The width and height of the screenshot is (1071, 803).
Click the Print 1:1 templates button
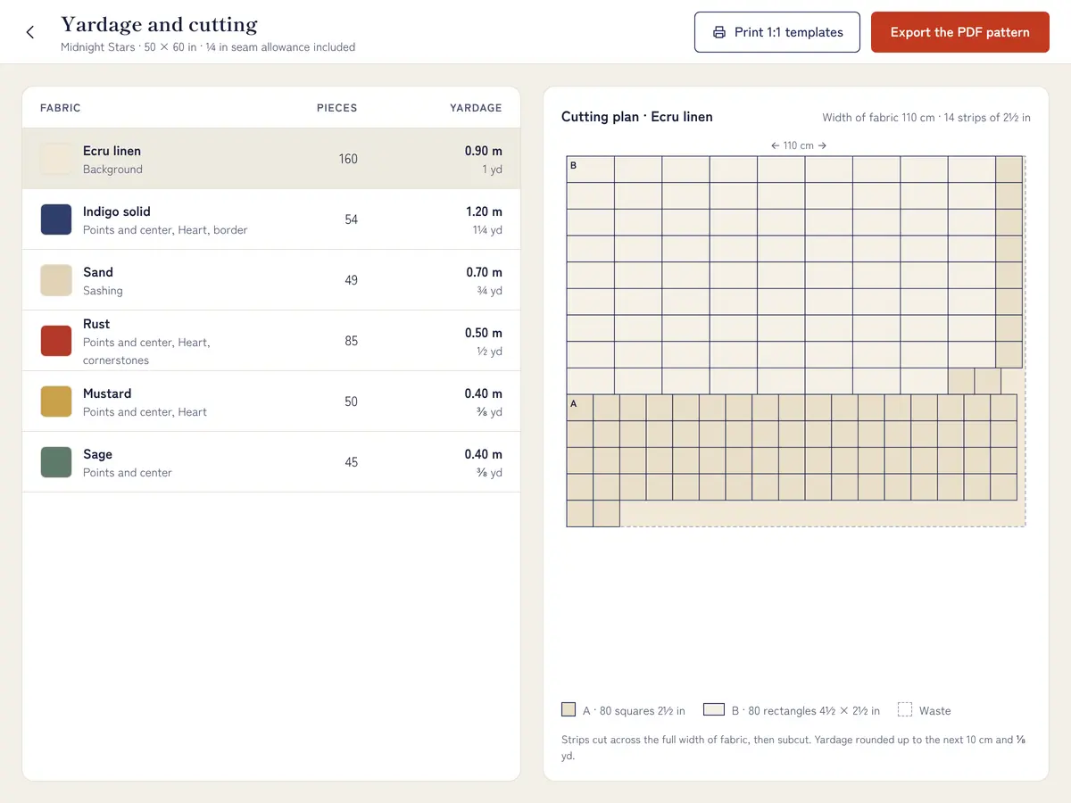point(777,32)
